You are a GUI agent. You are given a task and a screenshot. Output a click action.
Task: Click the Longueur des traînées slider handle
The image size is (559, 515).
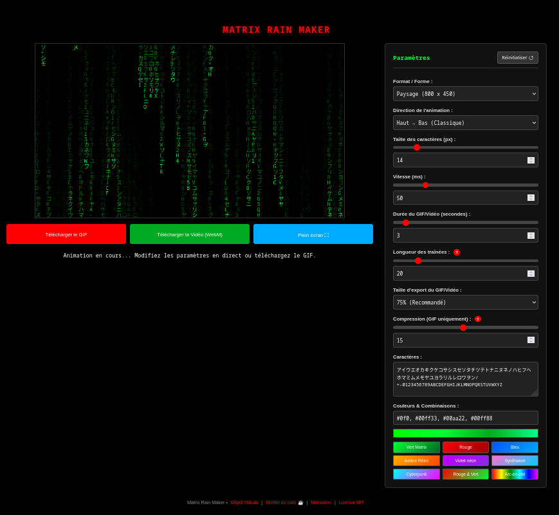418,261
